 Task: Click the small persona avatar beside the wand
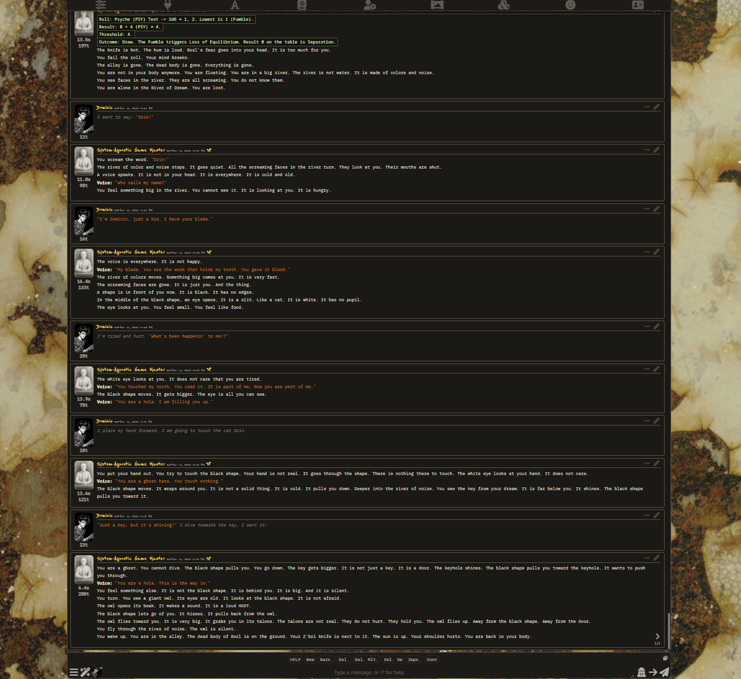97,672
